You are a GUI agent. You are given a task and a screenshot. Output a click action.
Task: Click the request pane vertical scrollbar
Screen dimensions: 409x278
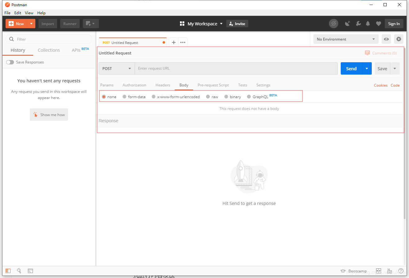pos(405,133)
